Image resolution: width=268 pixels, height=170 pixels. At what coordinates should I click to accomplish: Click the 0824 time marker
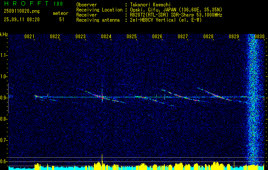pyautogui.click(x=106, y=37)
